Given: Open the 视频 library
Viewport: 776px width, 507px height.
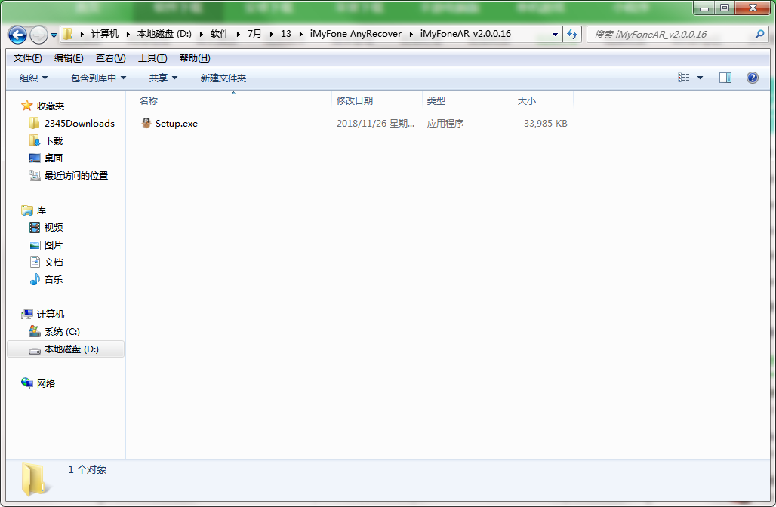Looking at the screenshot, I should (x=54, y=228).
